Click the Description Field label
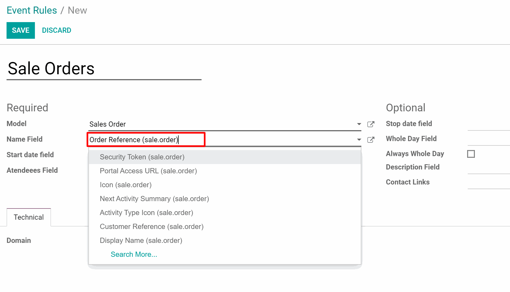510x292 pixels. (413, 167)
